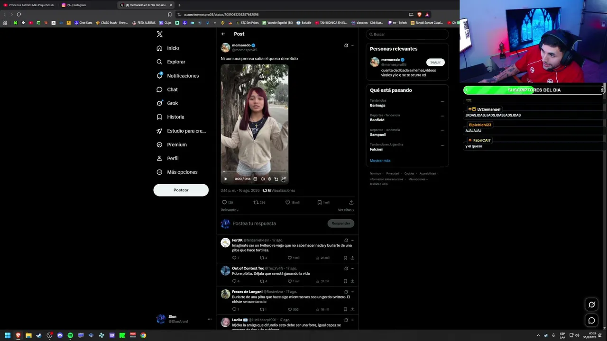
Task: Reply to Out of Context Tec's comment
Action: (235, 281)
